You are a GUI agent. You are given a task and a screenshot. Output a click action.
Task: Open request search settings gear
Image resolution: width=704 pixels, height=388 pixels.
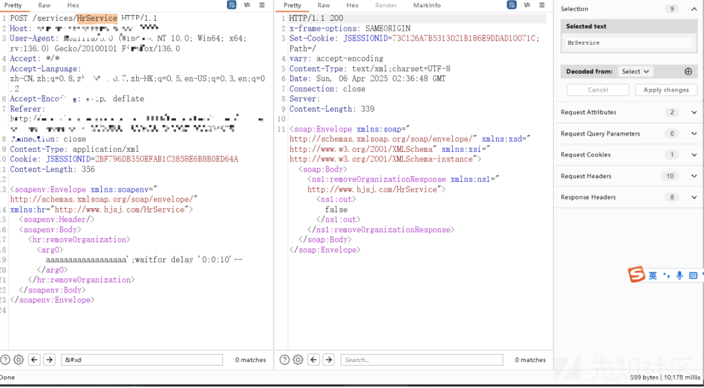click(18, 360)
